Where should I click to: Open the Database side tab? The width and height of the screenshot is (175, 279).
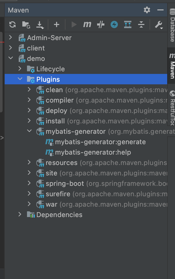coord(172,25)
